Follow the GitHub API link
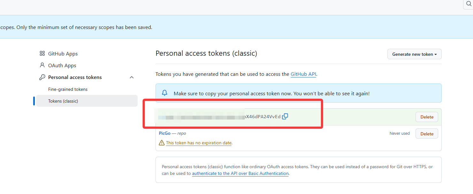 [303, 74]
